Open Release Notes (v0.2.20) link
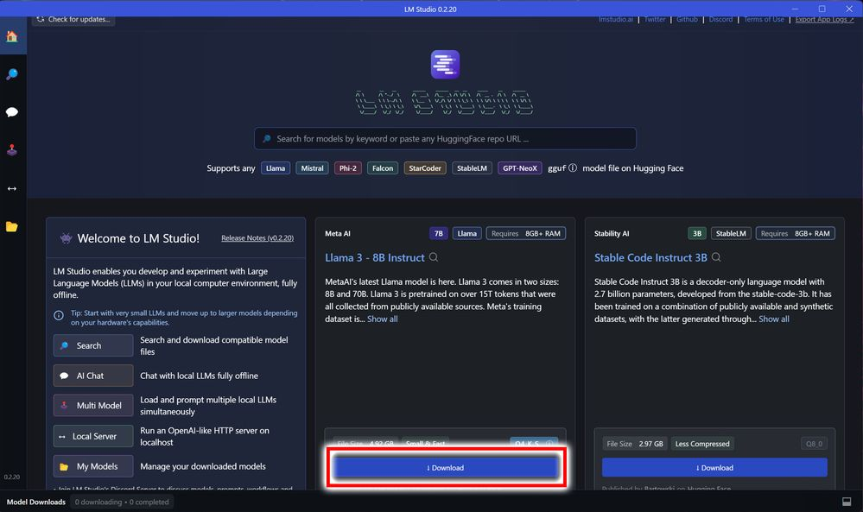Viewport: 863px width, 512px height. (257, 238)
